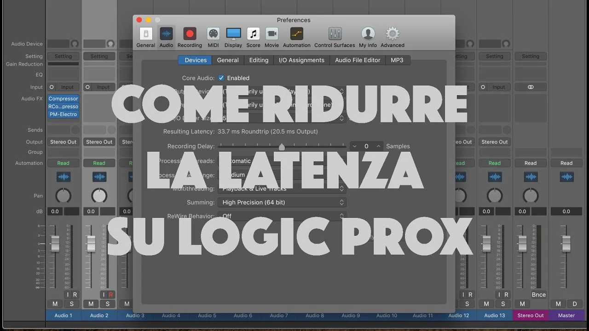Mute the Audio 1 channel strip
The width and height of the screenshot is (589, 331).
[55, 304]
